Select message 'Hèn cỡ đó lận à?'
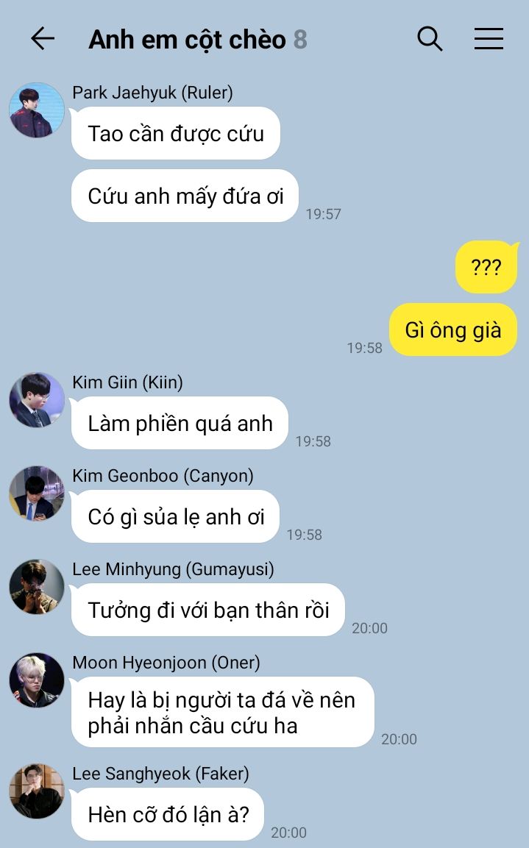Screen dimensions: 529x848 tap(168, 814)
